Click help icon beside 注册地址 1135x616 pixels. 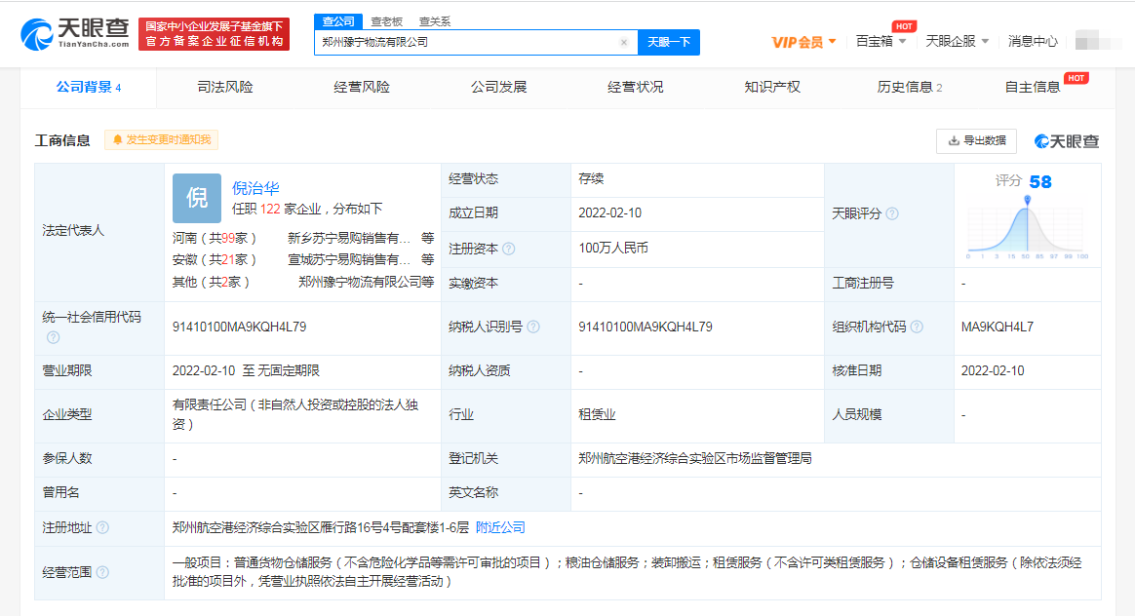point(102,527)
